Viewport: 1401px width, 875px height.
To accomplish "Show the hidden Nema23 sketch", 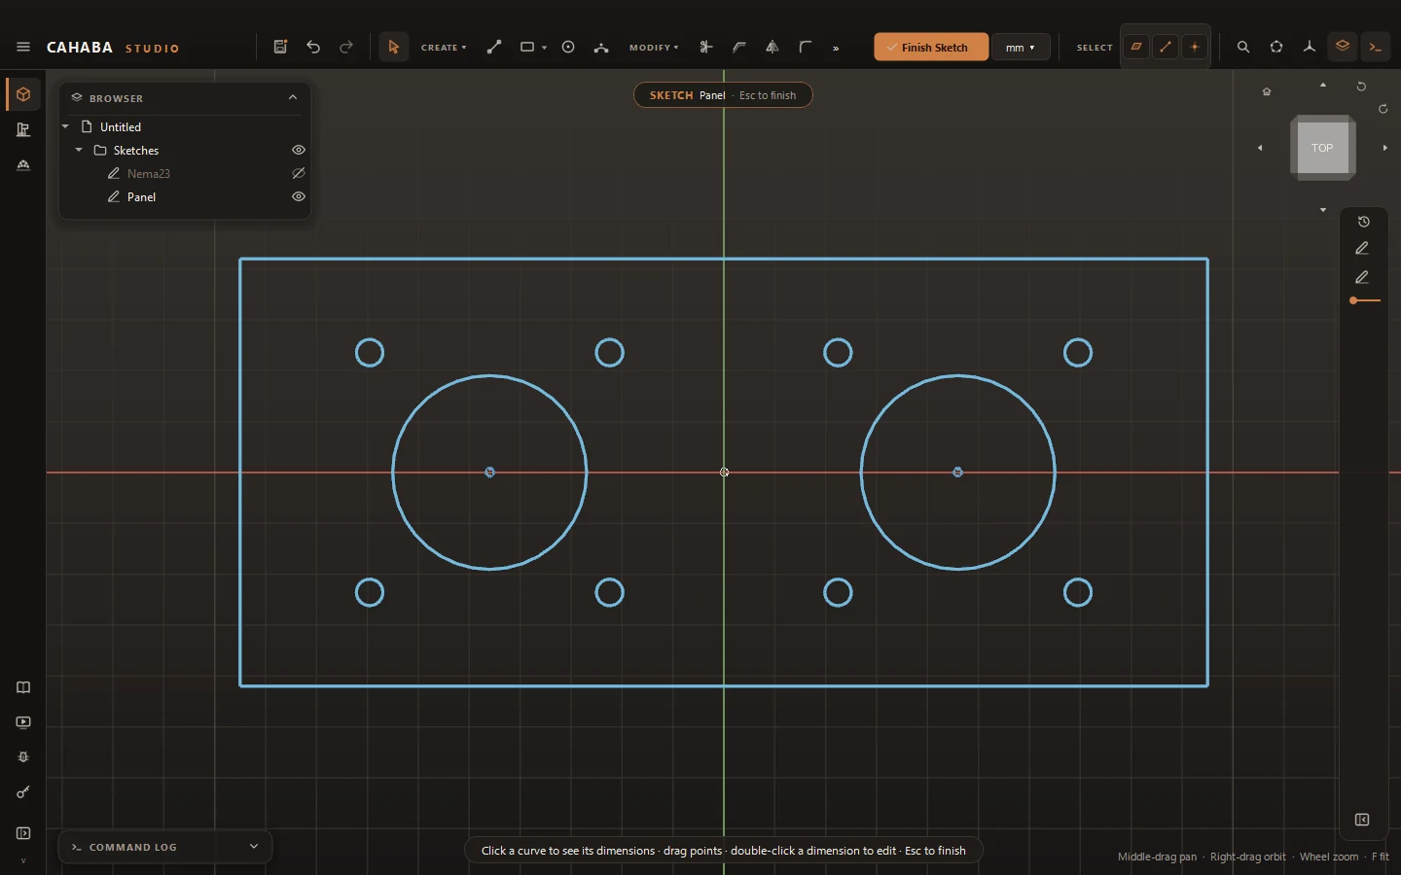I will (x=299, y=173).
